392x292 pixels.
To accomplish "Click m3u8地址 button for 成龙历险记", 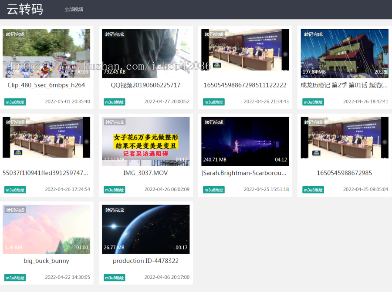I will (313, 102).
